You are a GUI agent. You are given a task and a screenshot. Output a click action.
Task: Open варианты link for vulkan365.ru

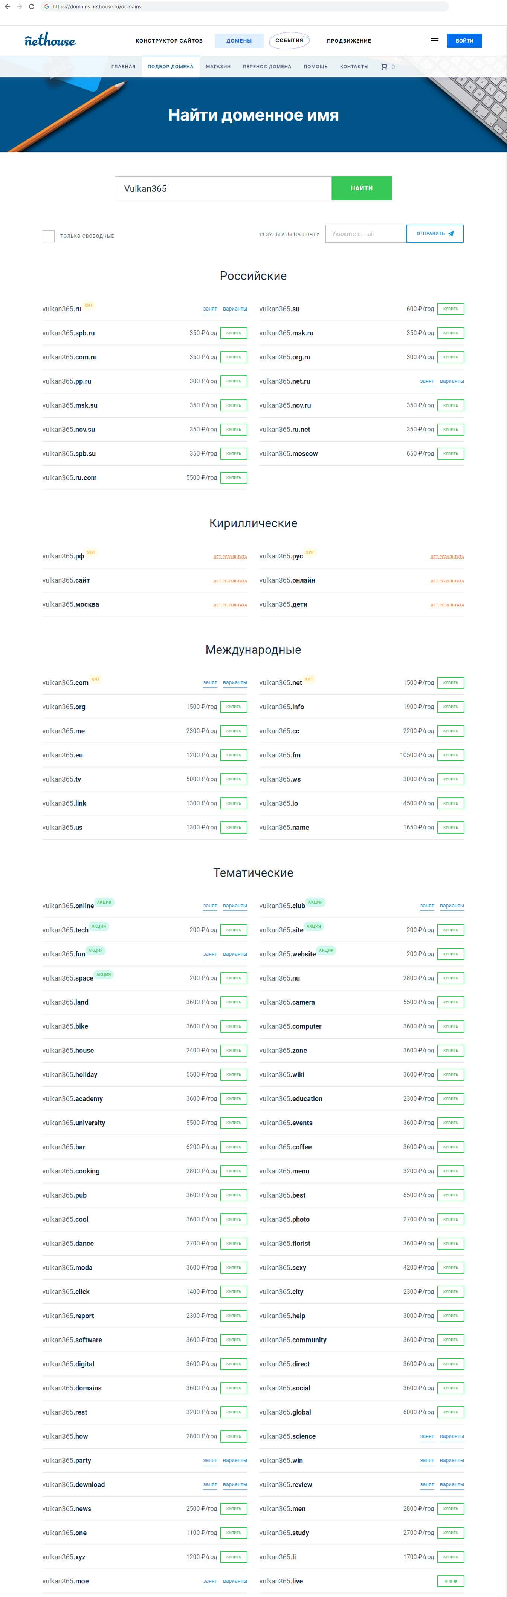[235, 309]
